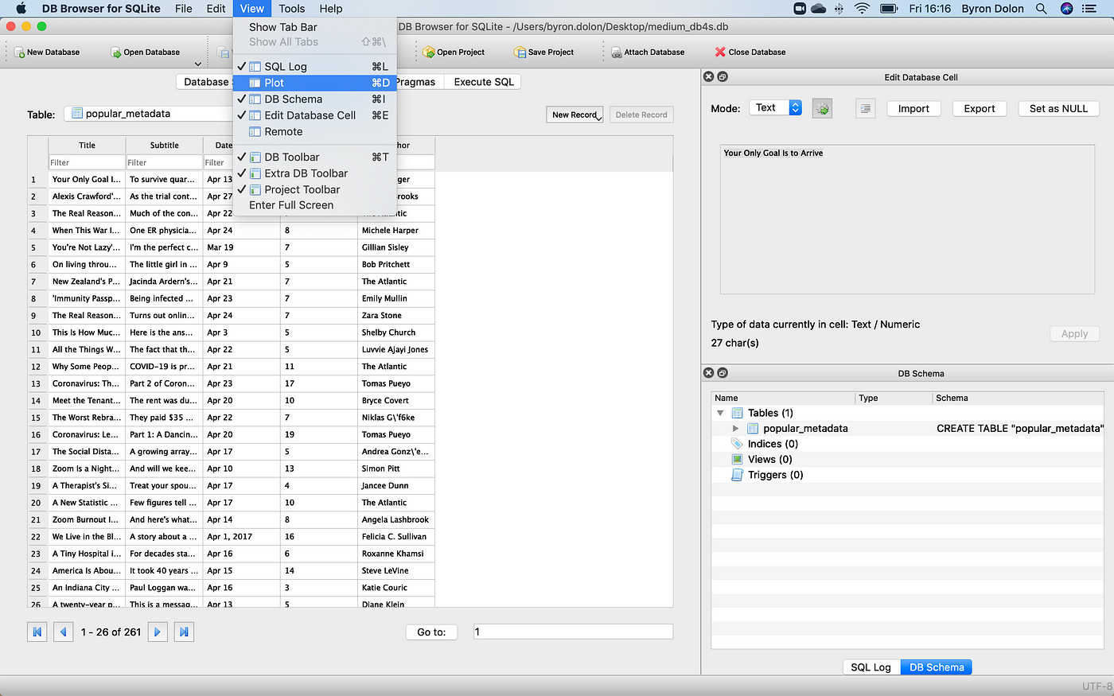Open the File menu
Viewport: 1114px width, 696px height.
(x=184, y=9)
